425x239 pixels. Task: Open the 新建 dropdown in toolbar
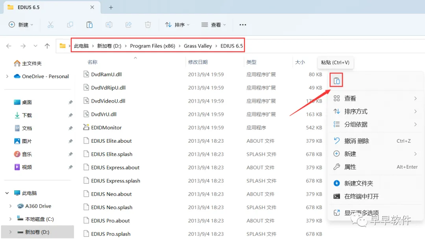pyautogui.click(x=21, y=25)
